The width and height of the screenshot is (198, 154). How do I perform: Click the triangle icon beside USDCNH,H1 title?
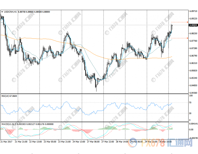pyautogui.click(x=3, y=12)
